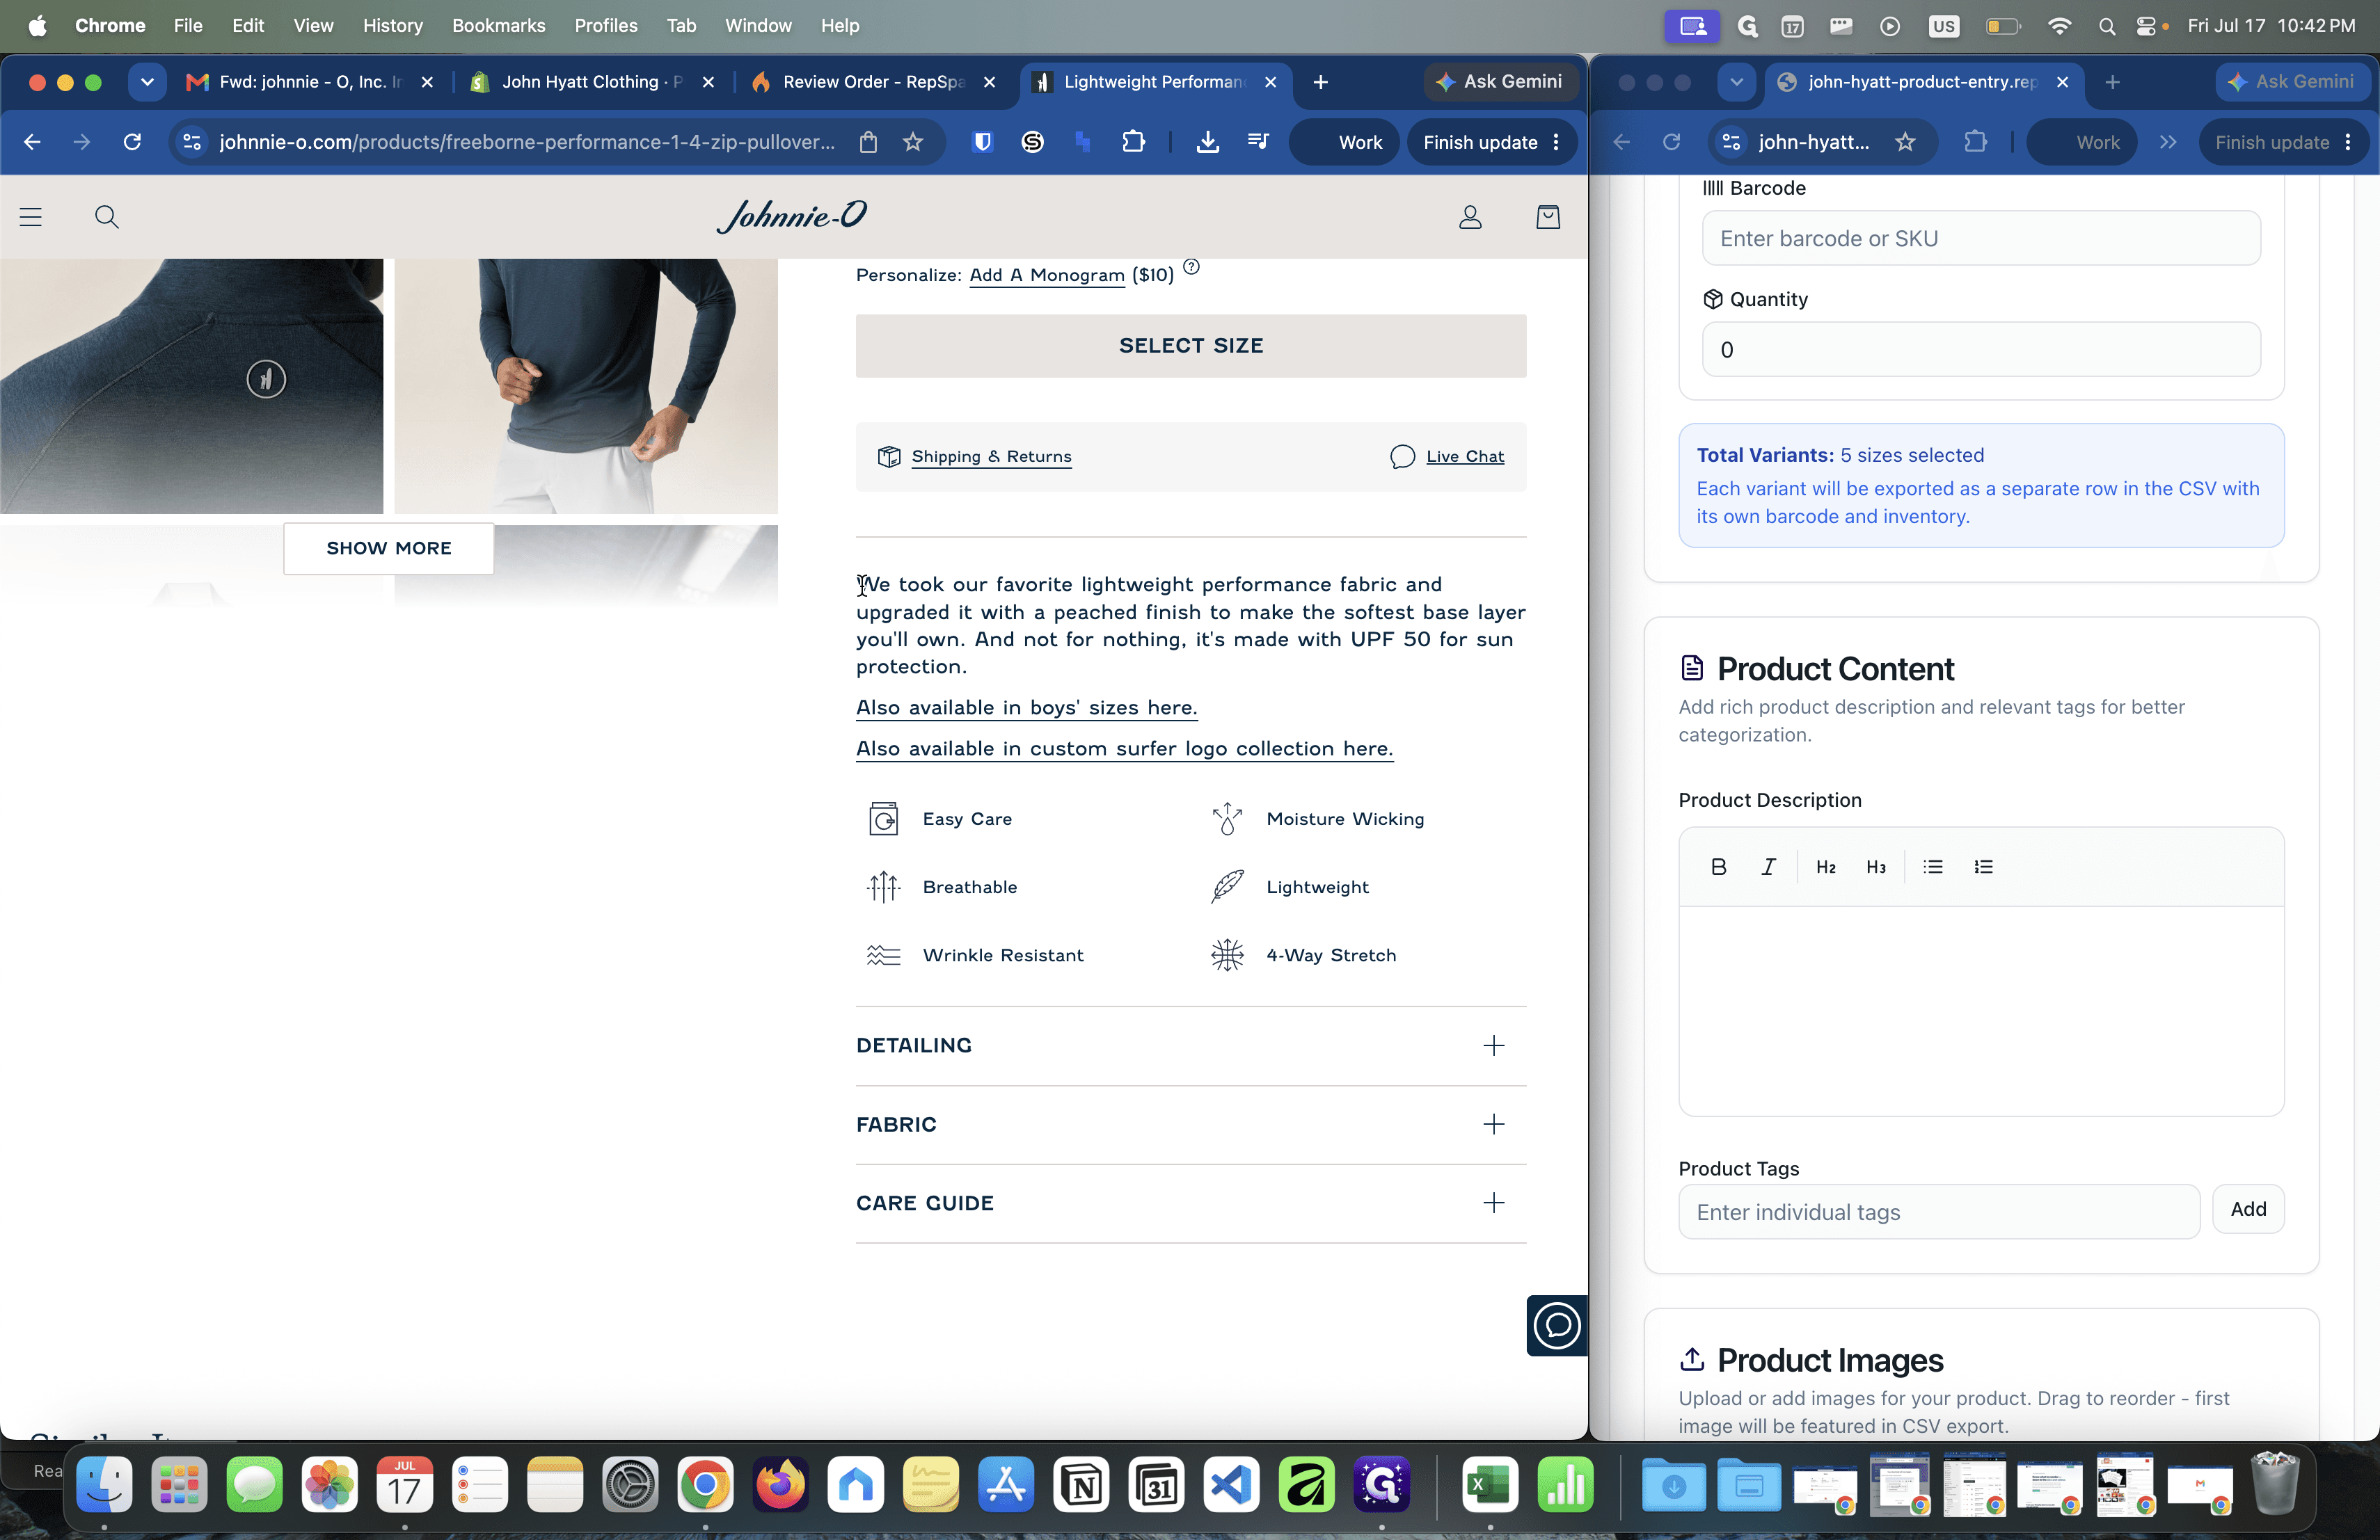
Task: Open site search magnifier on Johnnie-O
Action: (107, 217)
